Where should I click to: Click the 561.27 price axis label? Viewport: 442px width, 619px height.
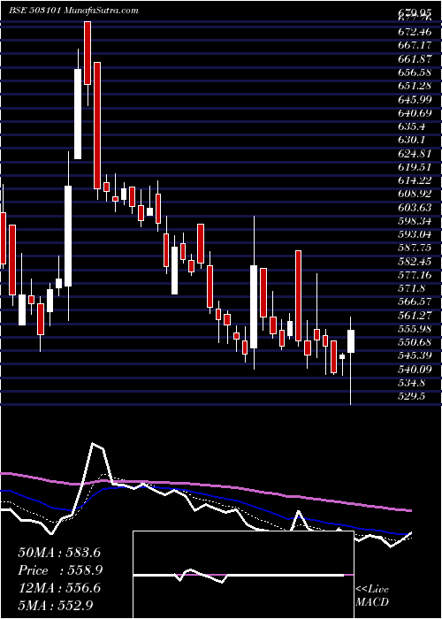click(415, 316)
